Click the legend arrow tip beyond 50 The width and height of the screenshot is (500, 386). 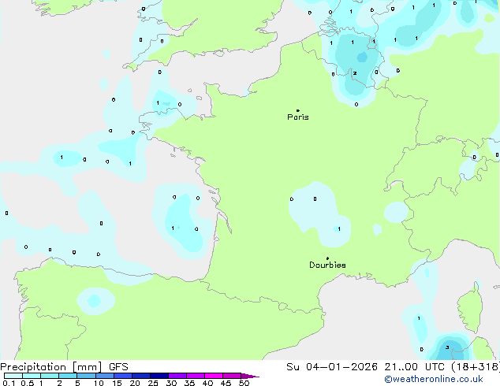(x=250, y=376)
